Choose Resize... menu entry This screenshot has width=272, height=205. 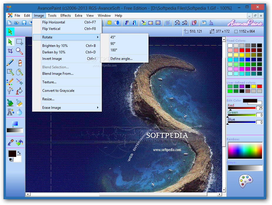(67, 99)
